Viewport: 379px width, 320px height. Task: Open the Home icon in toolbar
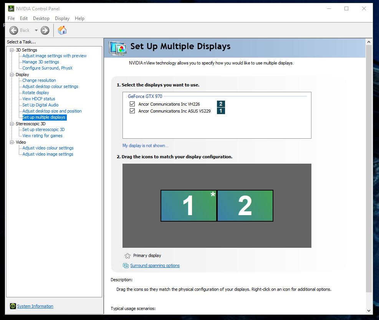(x=62, y=30)
